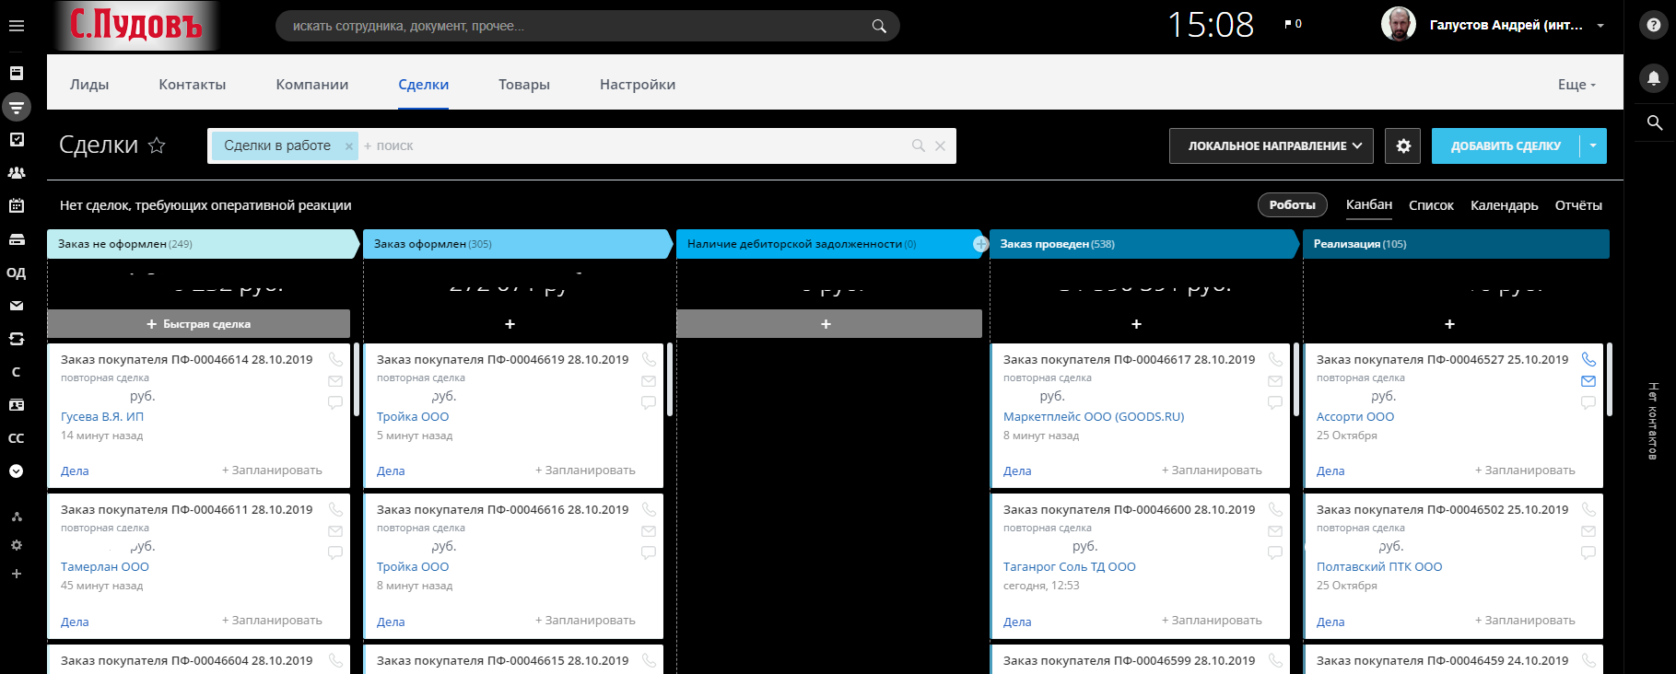
Task: Open the contact card sidebar icon
Action: 17,405
